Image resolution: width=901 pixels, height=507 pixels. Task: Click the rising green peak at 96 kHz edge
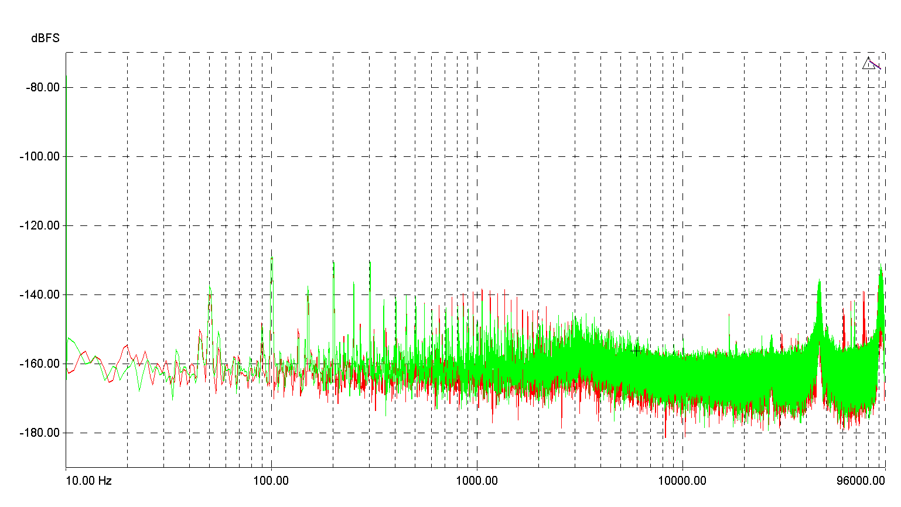(x=880, y=268)
